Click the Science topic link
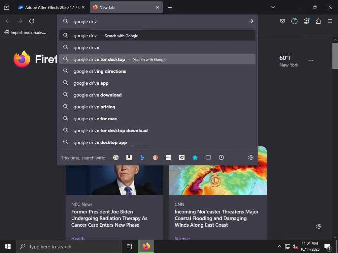 [x=182, y=238]
